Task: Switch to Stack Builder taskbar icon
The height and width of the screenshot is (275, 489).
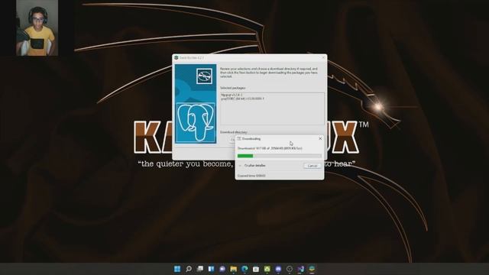Action: pyautogui.click(x=312, y=269)
